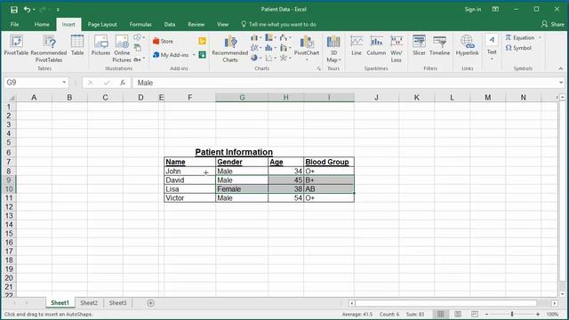
Task: Click the zoom slider handle
Action: point(512,314)
